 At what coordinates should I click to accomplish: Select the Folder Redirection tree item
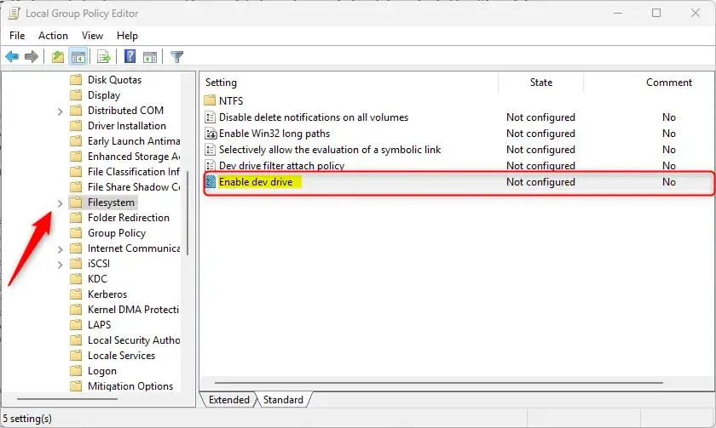[129, 218]
